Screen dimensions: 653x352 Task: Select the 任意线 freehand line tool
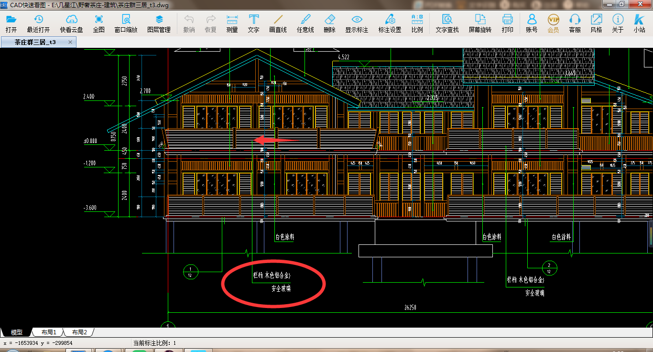coord(305,23)
